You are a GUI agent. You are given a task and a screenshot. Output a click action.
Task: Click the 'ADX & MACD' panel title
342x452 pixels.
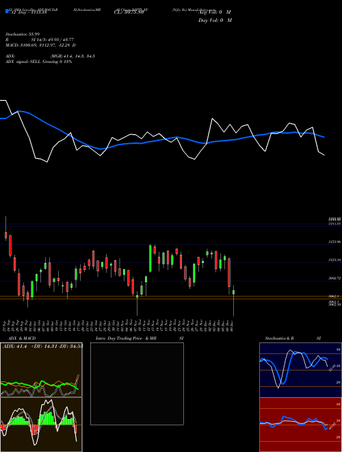(x=22, y=338)
